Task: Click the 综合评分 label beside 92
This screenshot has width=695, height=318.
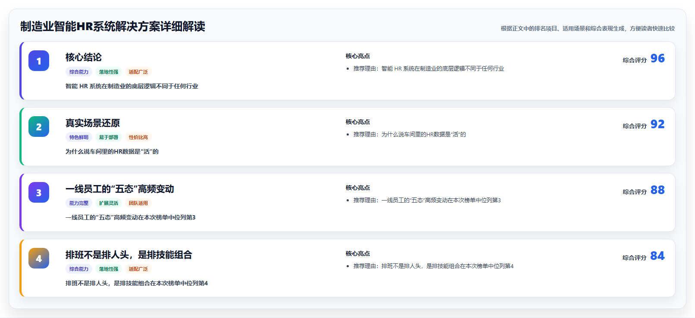Action: pos(635,126)
